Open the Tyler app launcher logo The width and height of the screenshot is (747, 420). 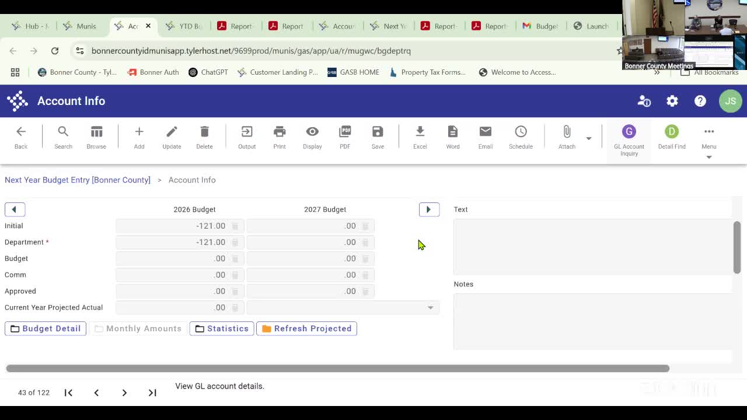click(18, 101)
